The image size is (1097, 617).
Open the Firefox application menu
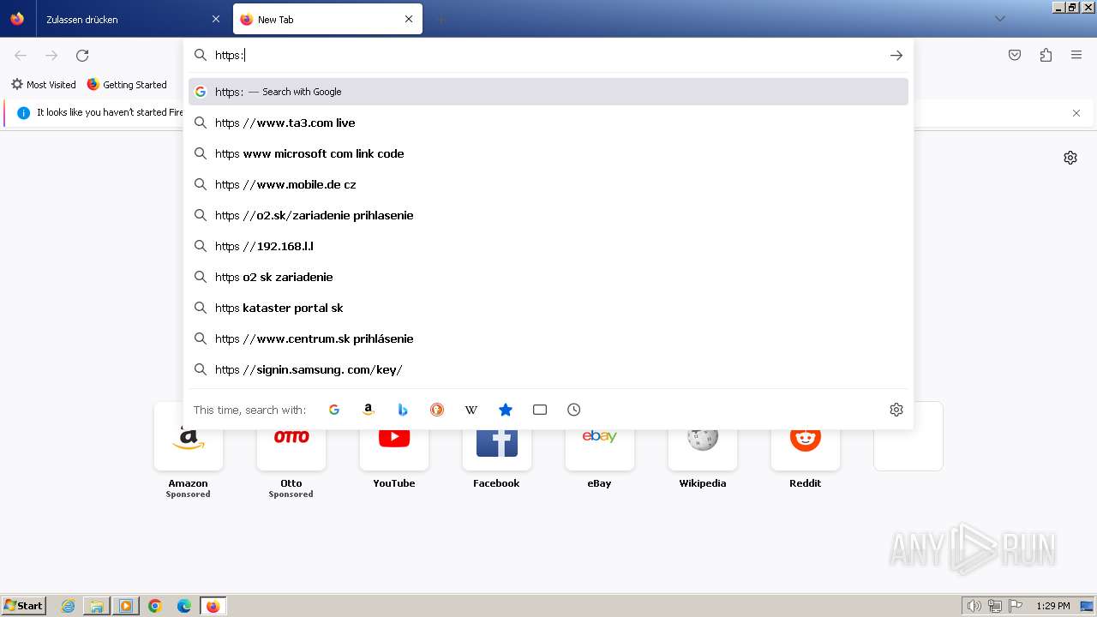[x=1076, y=55]
